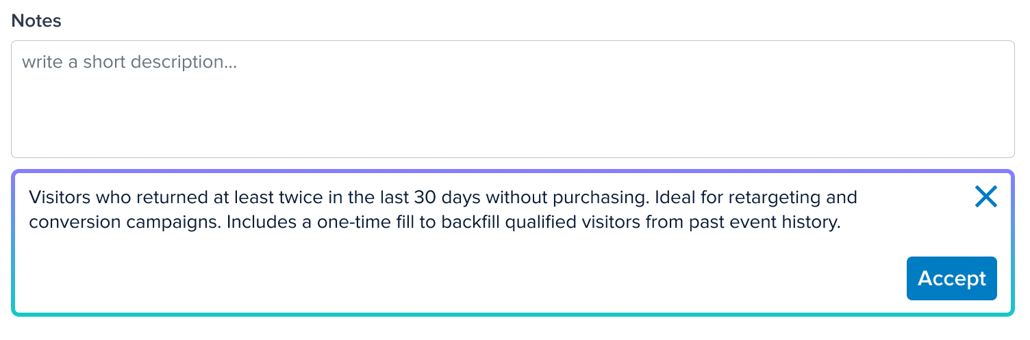Image resolution: width=1030 pixels, height=340 pixels.
Task: Click the Notes field label
Action: (x=36, y=21)
